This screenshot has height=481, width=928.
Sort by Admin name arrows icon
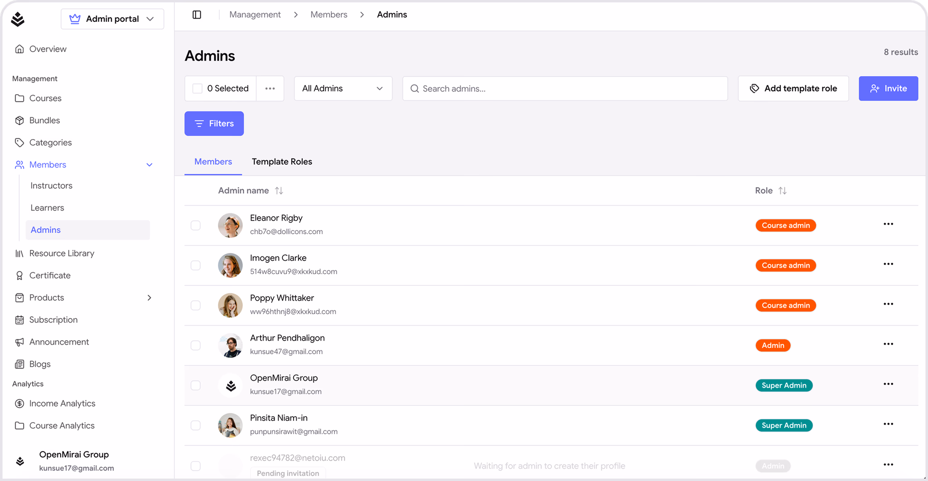click(279, 191)
